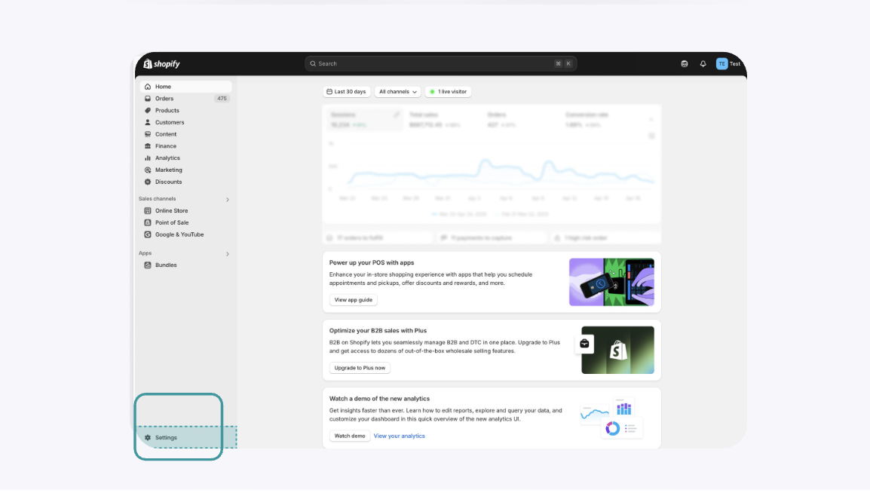Open Discounts via its badge icon

[148, 182]
